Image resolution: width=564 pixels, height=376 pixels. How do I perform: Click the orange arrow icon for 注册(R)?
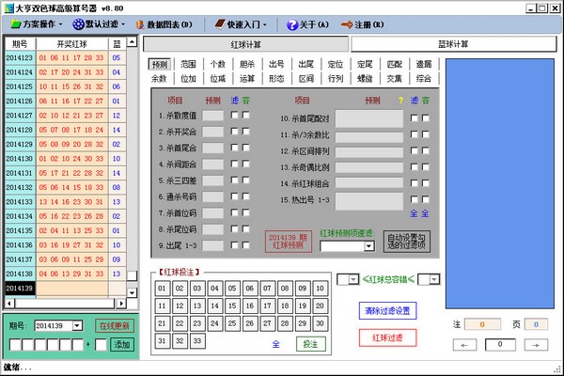tap(347, 24)
